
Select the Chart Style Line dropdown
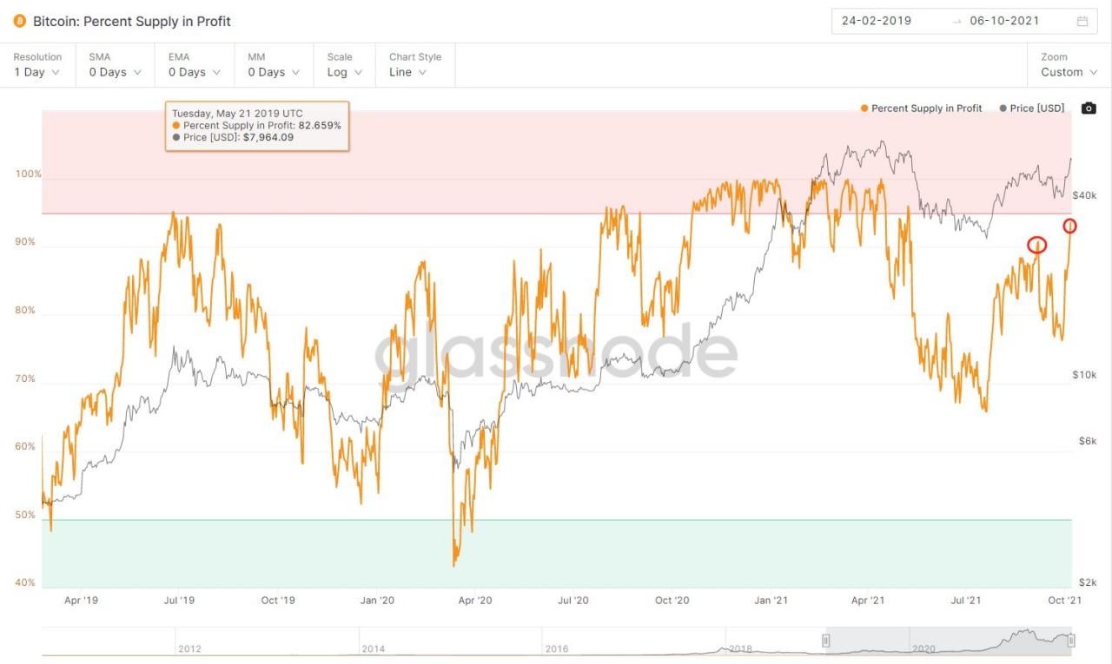(x=408, y=72)
